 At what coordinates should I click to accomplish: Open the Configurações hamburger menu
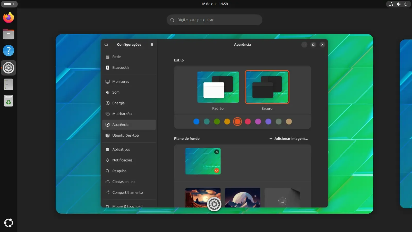(x=152, y=45)
